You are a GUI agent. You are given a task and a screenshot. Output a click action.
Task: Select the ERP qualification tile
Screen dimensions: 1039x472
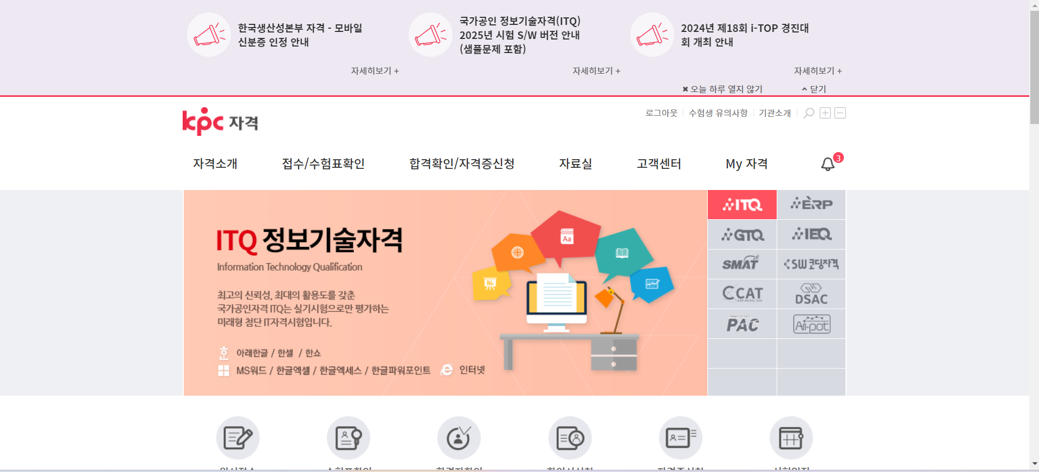pyautogui.click(x=811, y=205)
